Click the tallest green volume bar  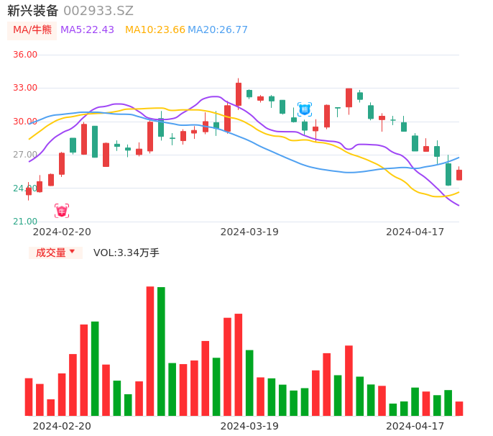tap(161, 351)
